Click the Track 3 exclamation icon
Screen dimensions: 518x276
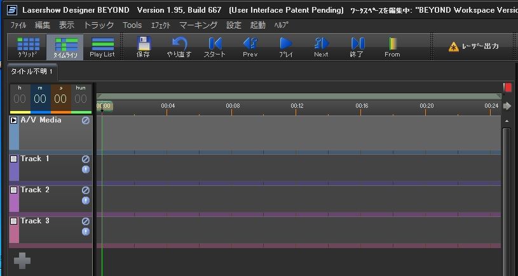click(86, 232)
